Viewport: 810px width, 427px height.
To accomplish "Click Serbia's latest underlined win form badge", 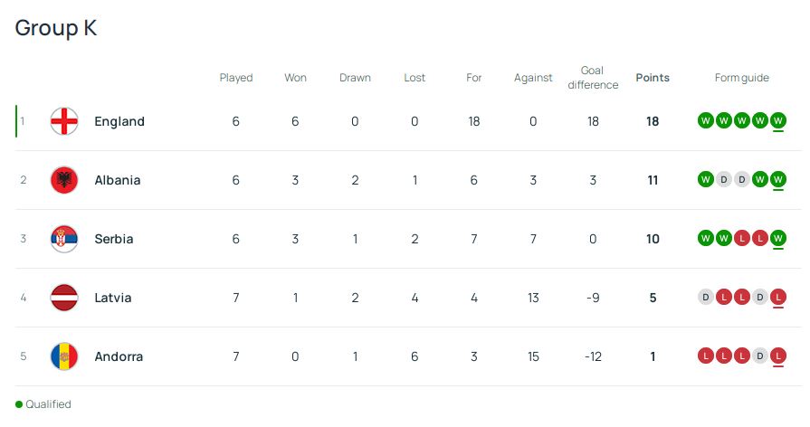I will point(778,238).
